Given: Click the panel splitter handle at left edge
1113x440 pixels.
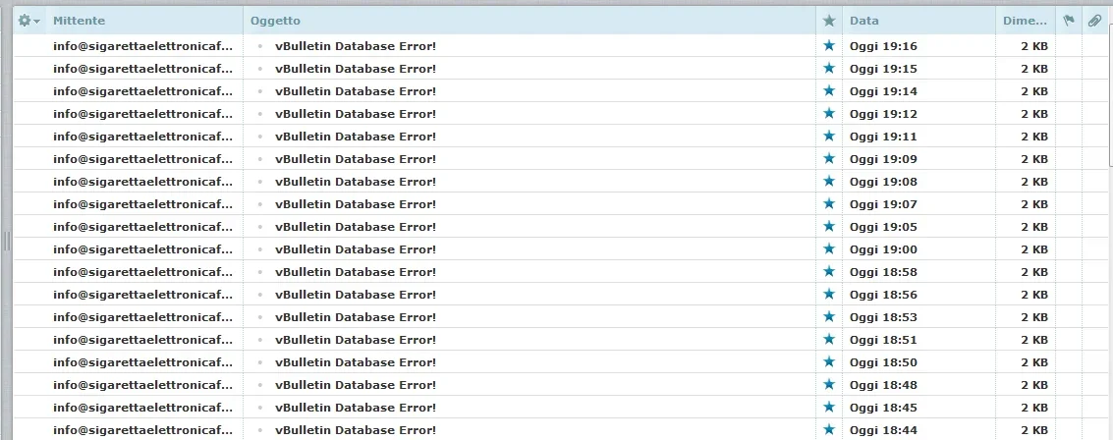Looking at the screenshot, I should (7, 242).
